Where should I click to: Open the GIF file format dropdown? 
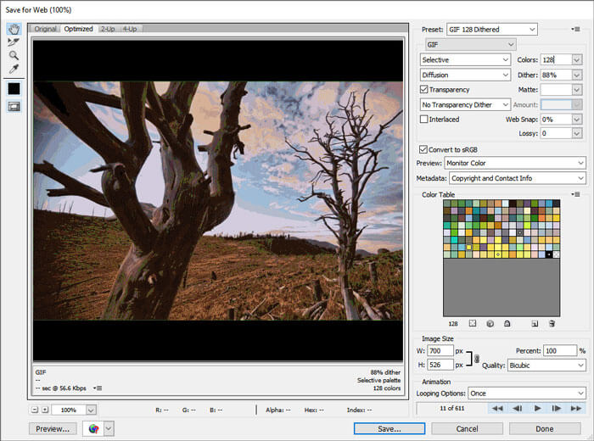coord(471,44)
